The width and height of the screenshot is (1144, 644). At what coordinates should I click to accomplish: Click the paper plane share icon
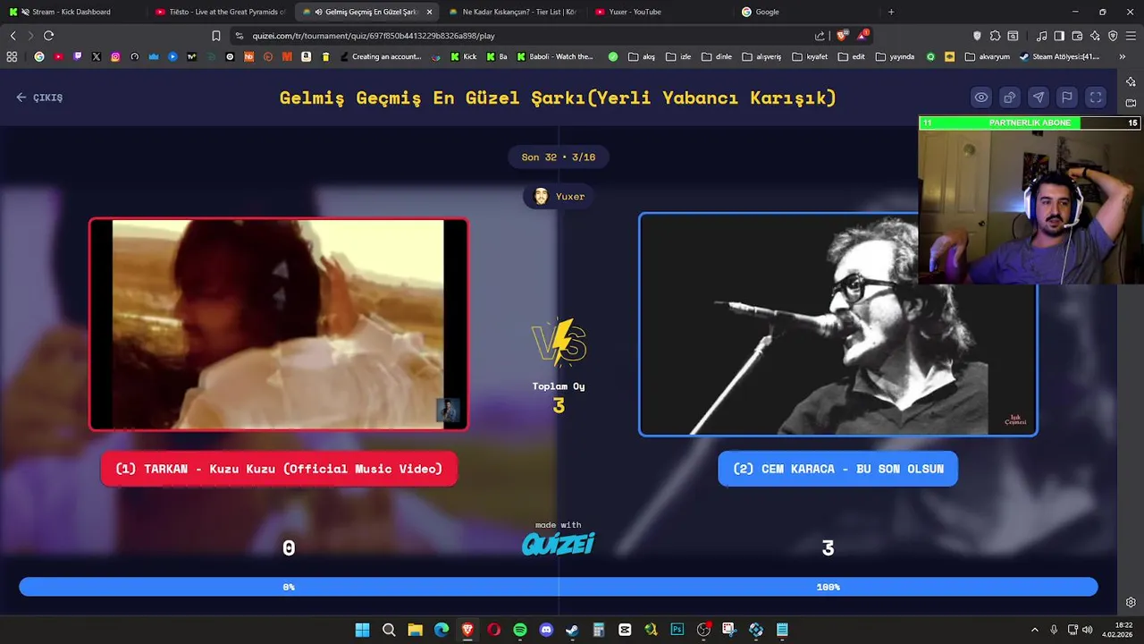pyautogui.click(x=1039, y=97)
